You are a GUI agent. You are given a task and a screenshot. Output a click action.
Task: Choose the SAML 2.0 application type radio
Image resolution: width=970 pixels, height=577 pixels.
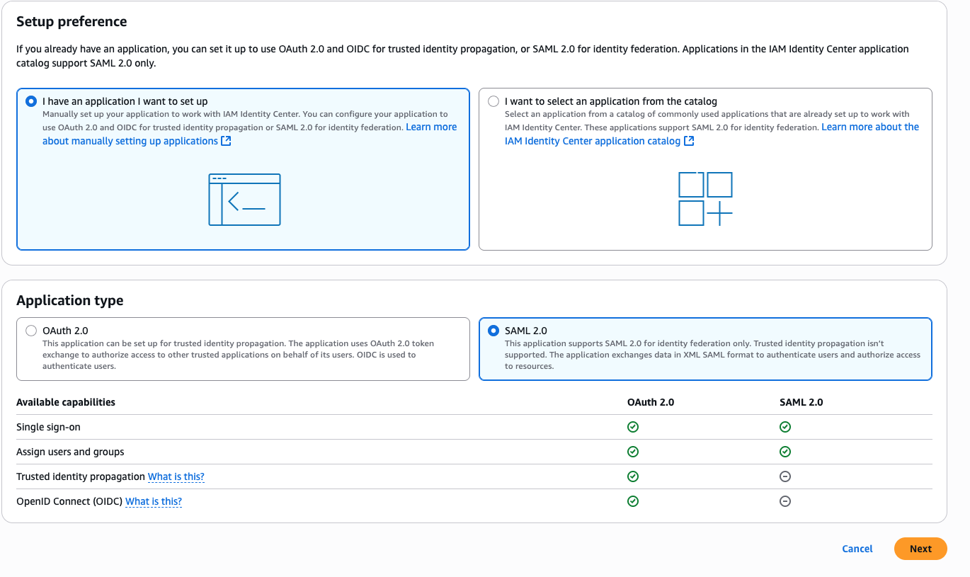493,331
